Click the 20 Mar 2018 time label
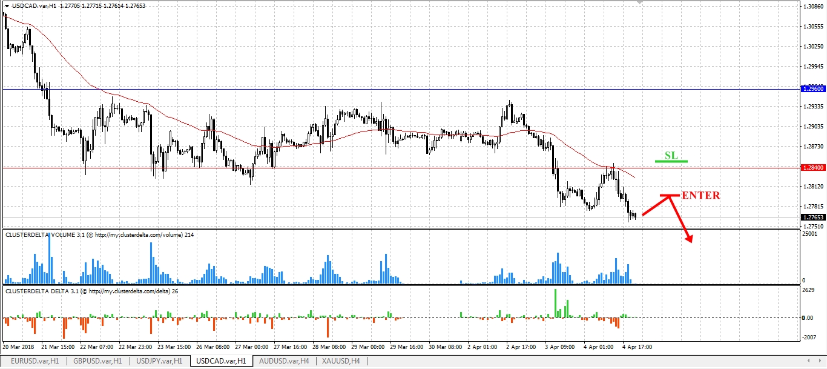This screenshot has width=827, height=369. click(x=18, y=347)
